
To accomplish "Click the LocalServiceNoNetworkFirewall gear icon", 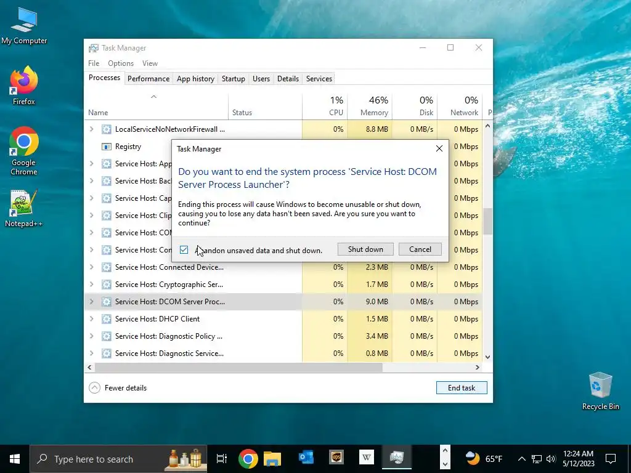I will tap(106, 129).
